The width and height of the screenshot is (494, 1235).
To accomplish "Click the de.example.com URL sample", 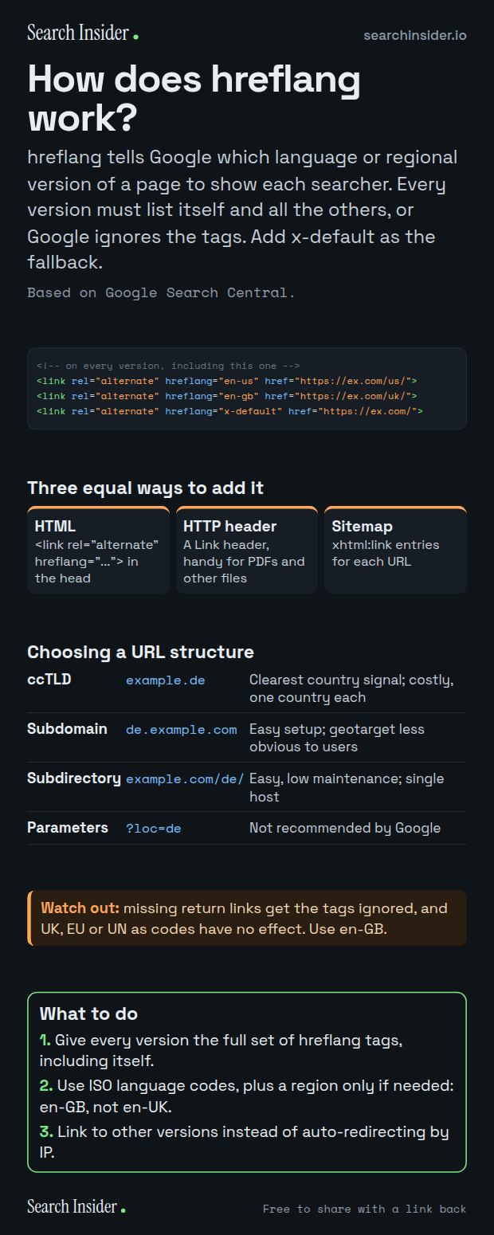I will click(182, 730).
